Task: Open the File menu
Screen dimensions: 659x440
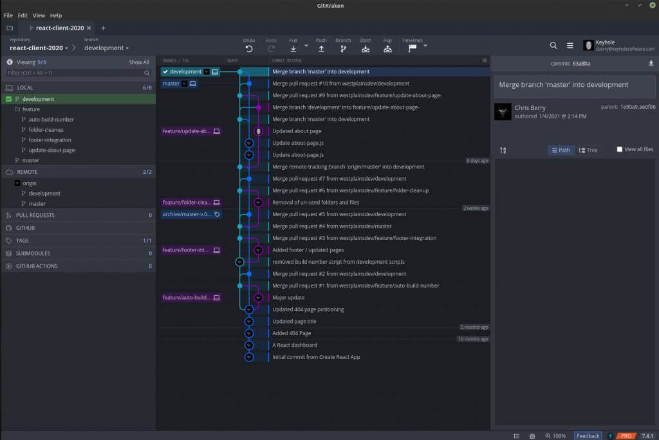Action: click(8, 15)
